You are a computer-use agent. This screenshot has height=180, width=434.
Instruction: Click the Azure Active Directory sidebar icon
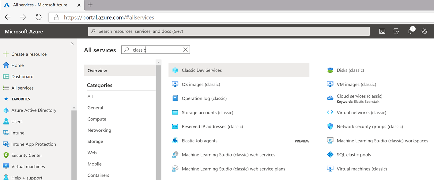tap(6, 110)
